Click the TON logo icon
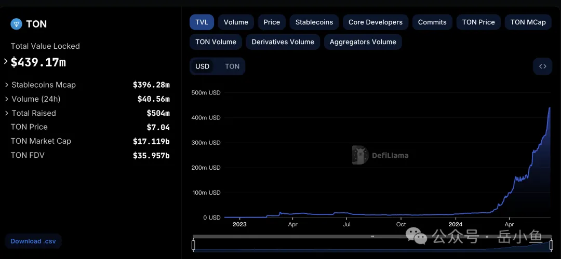The width and height of the screenshot is (561, 259). click(x=16, y=24)
